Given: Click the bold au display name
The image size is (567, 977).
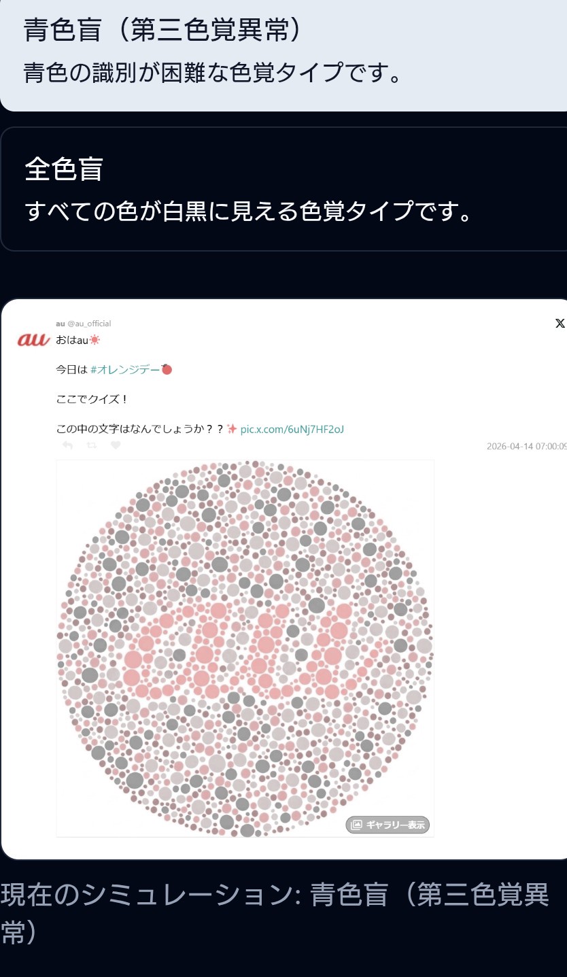Looking at the screenshot, I should [x=61, y=324].
